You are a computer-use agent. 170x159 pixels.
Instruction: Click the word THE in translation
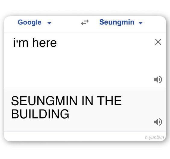pos(109,101)
